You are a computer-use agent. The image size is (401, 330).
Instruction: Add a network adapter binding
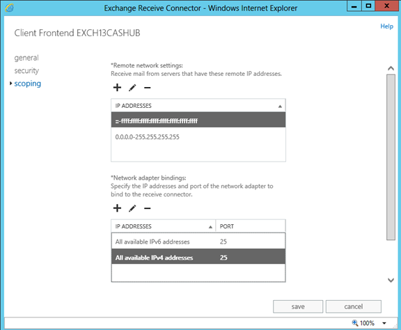coord(117,208)
